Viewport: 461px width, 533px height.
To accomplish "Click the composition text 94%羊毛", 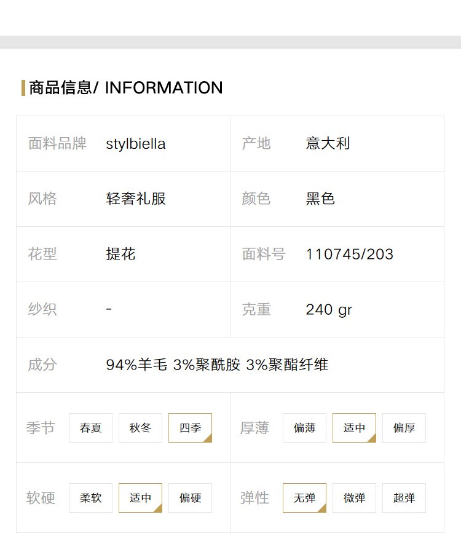I will point(136,365).
